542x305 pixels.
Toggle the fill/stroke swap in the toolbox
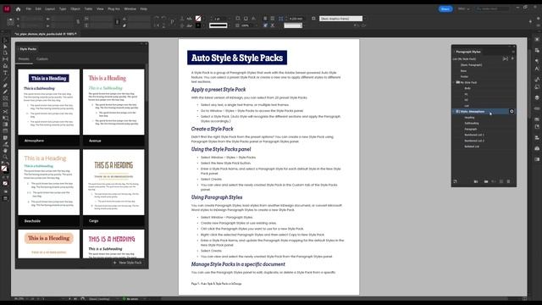[8, 164]
